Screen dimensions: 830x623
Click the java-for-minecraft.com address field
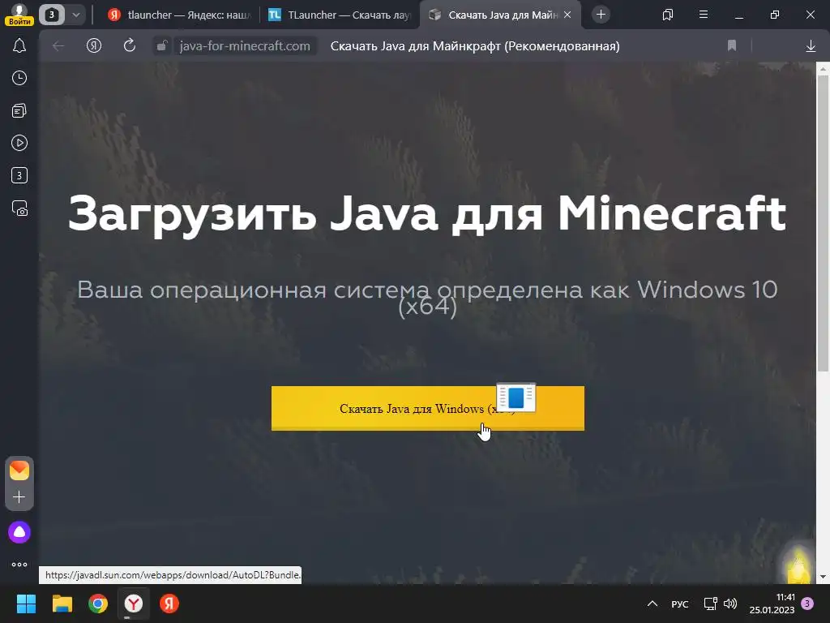tap(245, 46)
